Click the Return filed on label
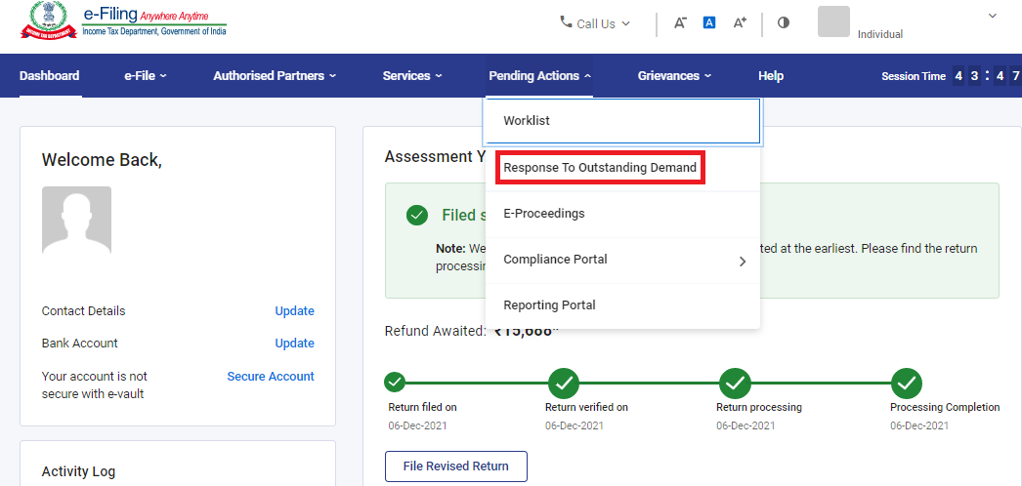Viewport: 1022px width, 486px height. [x=422, y=407]
